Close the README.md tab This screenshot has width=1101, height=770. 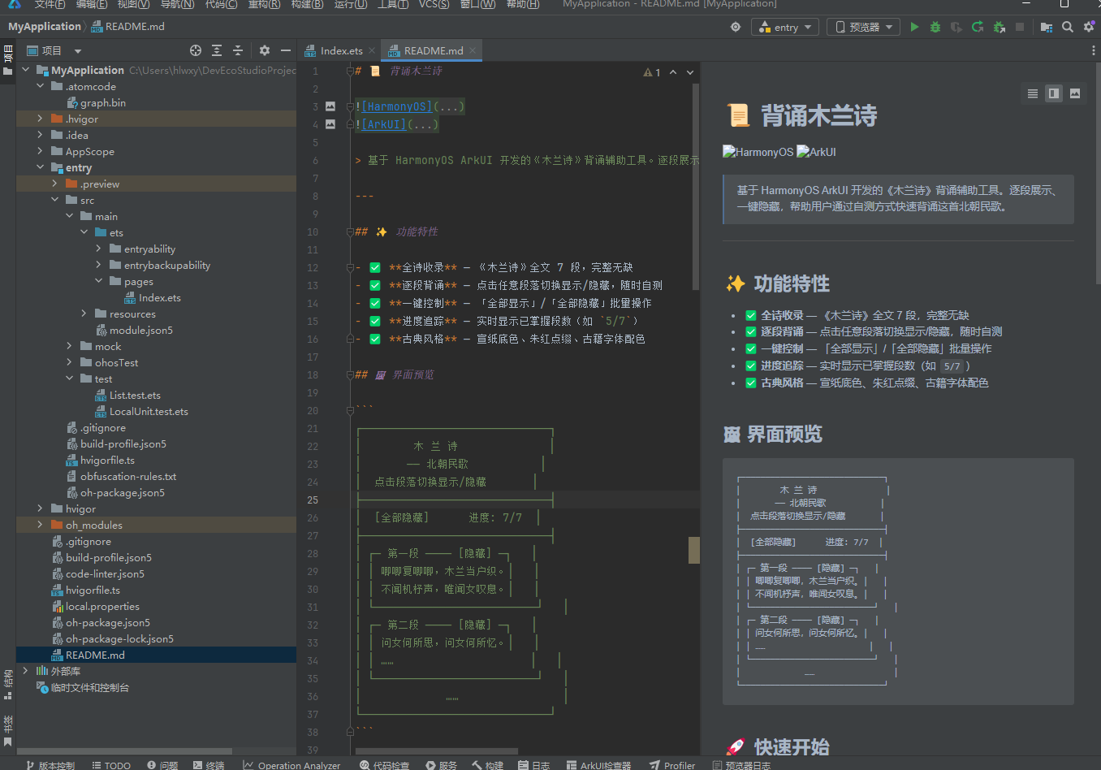[x=473, y=50]
